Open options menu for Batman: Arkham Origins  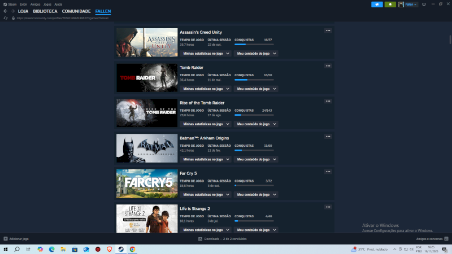tap(328, 137)
